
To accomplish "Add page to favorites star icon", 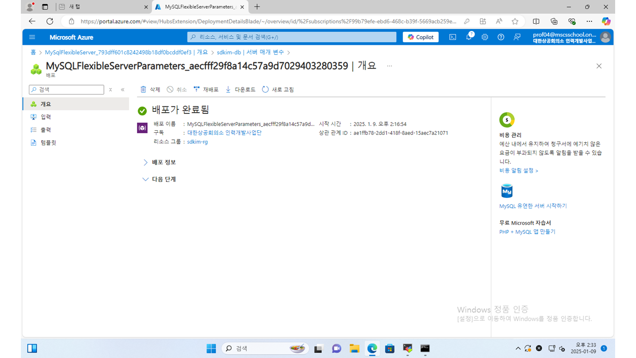I will coord(515,21).
